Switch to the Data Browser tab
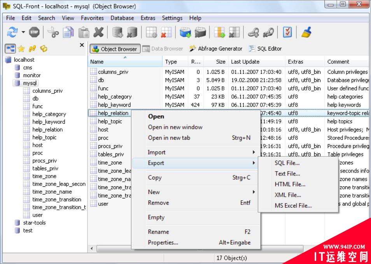 click(163, 49)
